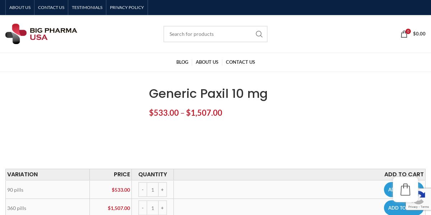Decrease quantity for 90 pills

click(143, 190)
